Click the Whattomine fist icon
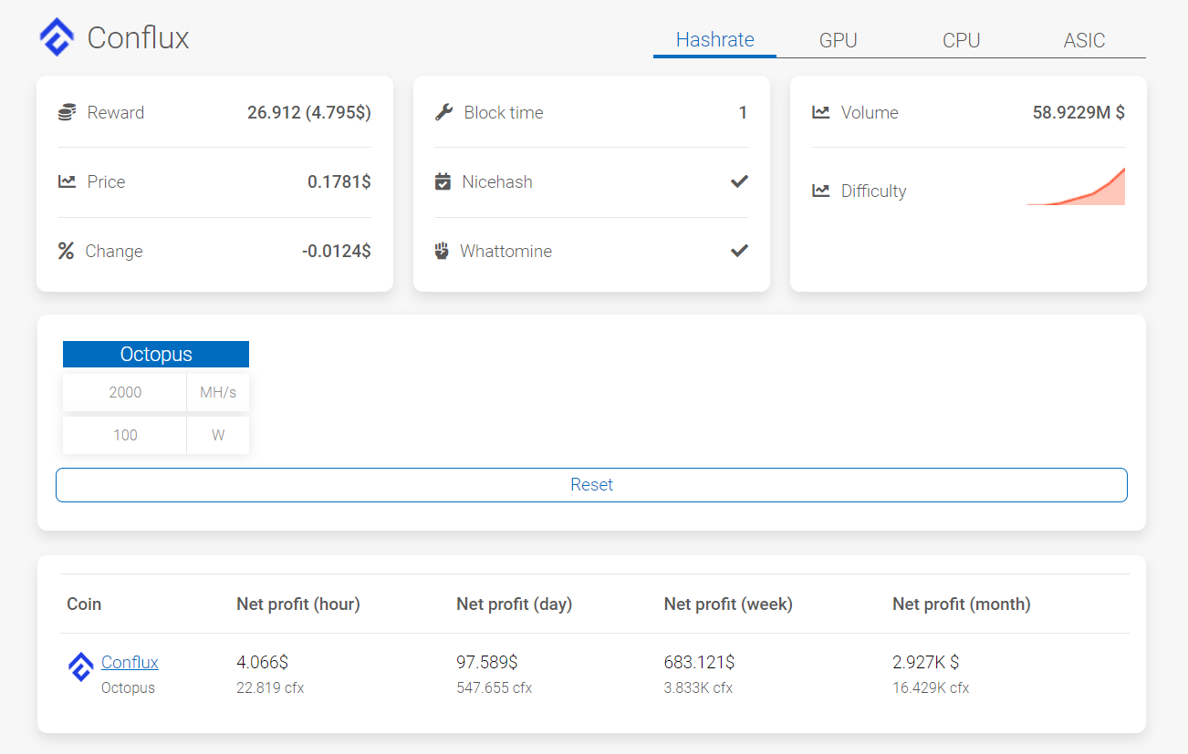 [x=443, y=251]
